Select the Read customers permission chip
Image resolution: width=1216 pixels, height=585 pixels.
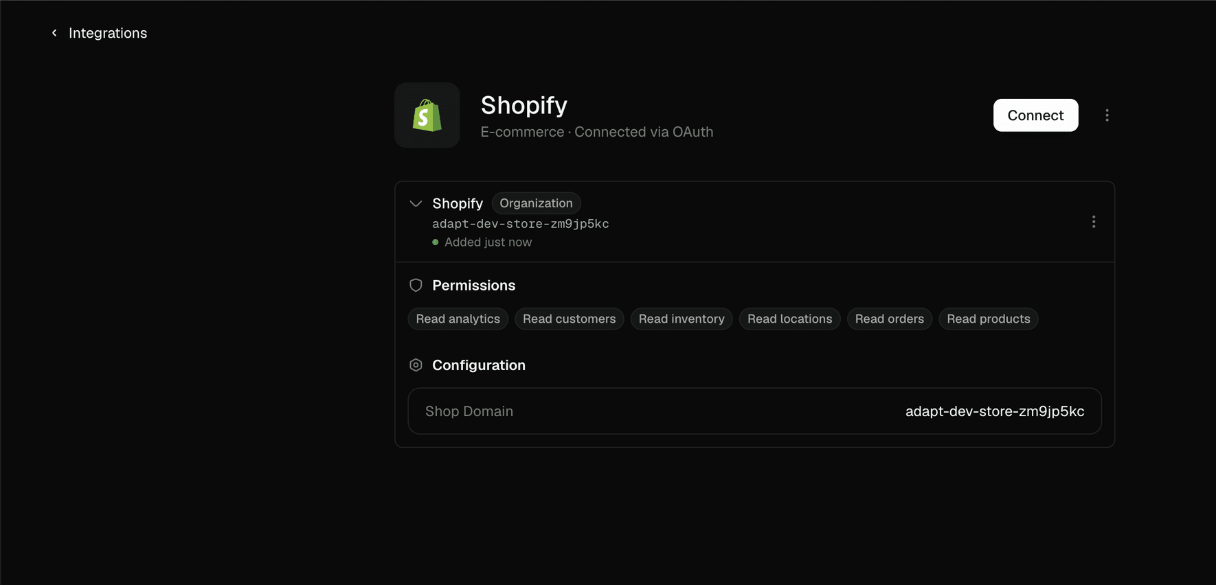point(569,319)
